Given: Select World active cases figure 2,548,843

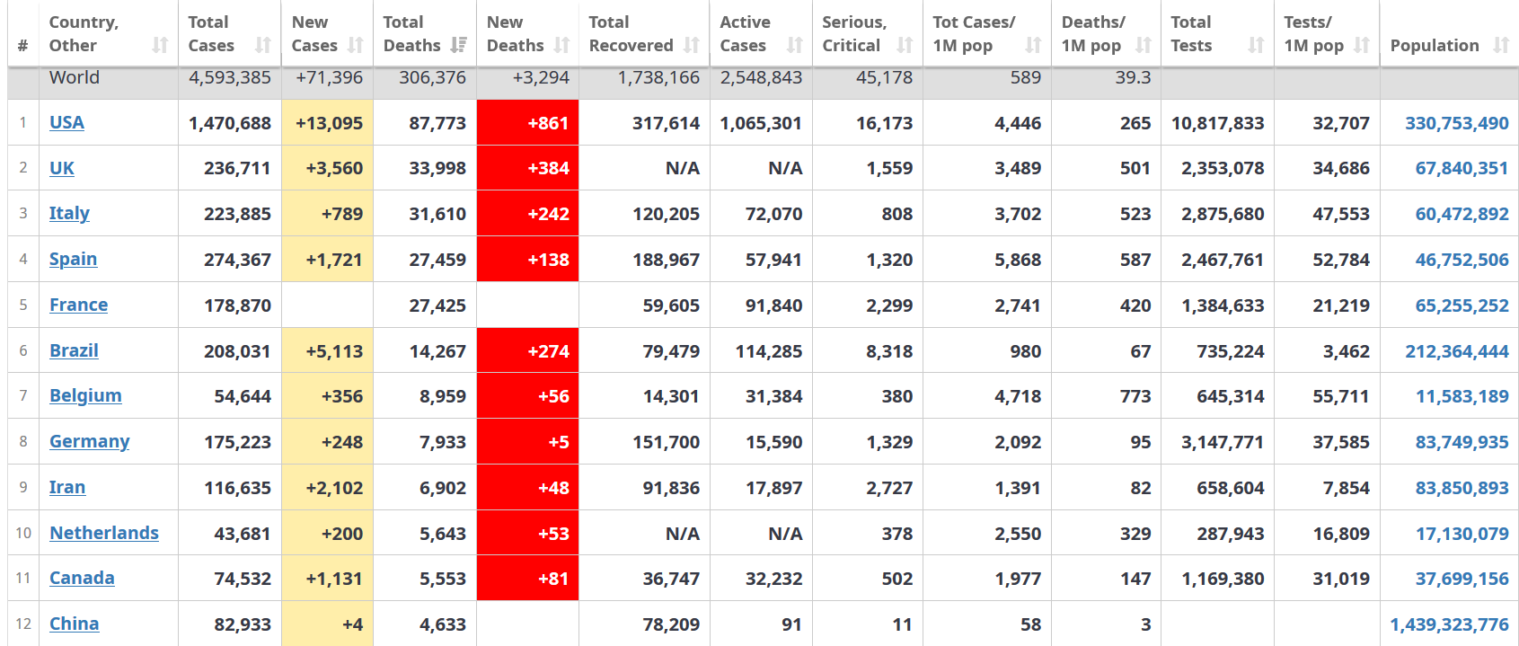Looking at the screenshot, I should pos(762,78).
